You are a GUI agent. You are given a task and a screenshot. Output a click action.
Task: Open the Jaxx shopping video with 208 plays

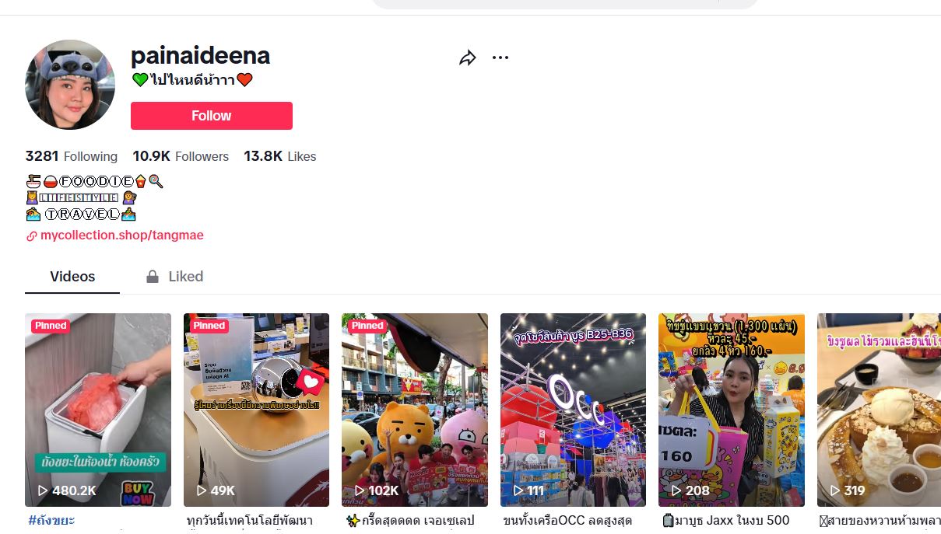(732, 410)
